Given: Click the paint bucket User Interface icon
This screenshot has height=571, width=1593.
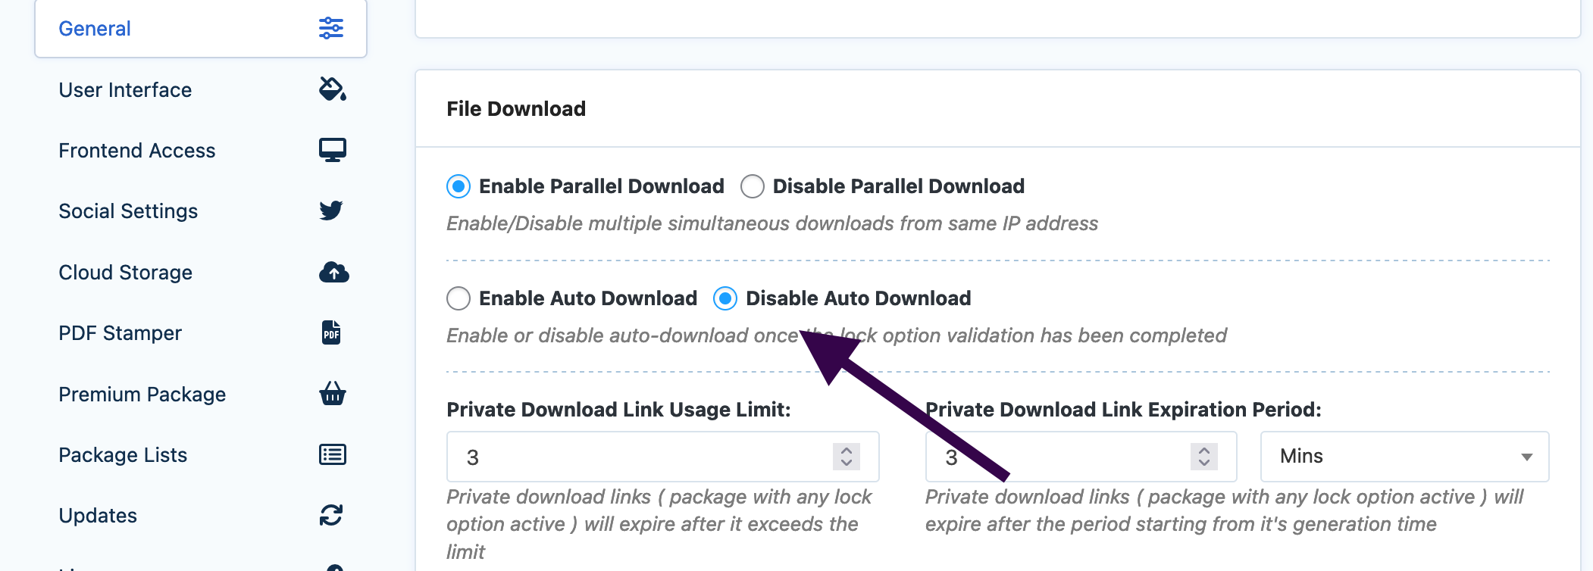Looking at the screenshot, I should click(x=333, y=89).
